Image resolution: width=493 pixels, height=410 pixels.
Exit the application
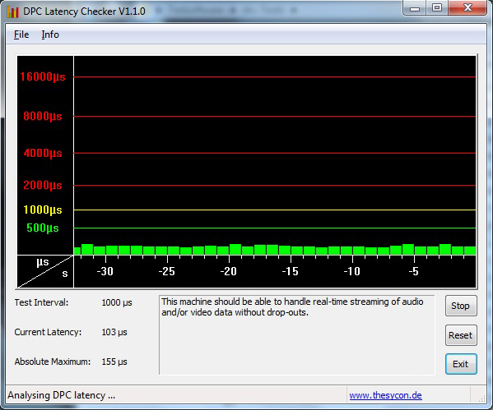461,364
